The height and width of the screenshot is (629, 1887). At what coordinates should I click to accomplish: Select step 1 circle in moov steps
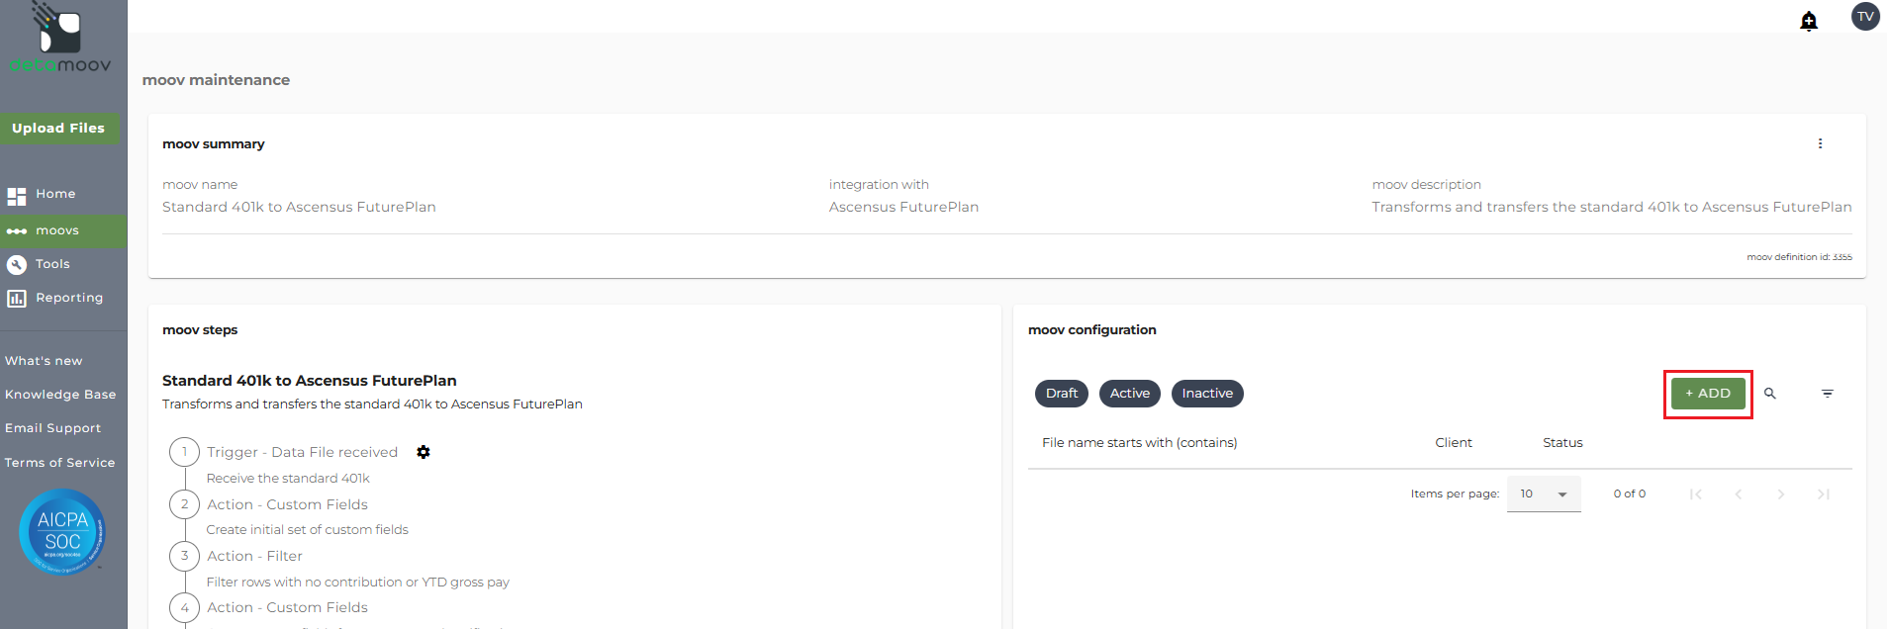[x=184, y=452]
